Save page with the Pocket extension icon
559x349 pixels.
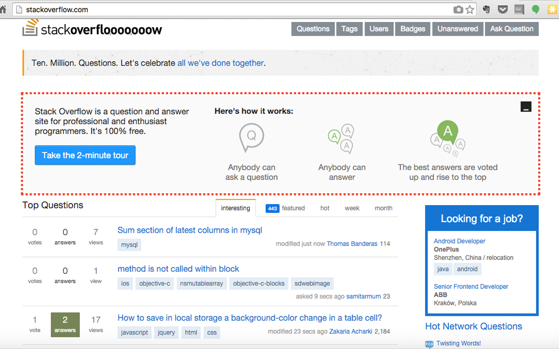[503, 9]
